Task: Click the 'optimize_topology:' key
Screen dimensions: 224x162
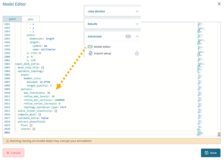Action: (x=31, y=71)
